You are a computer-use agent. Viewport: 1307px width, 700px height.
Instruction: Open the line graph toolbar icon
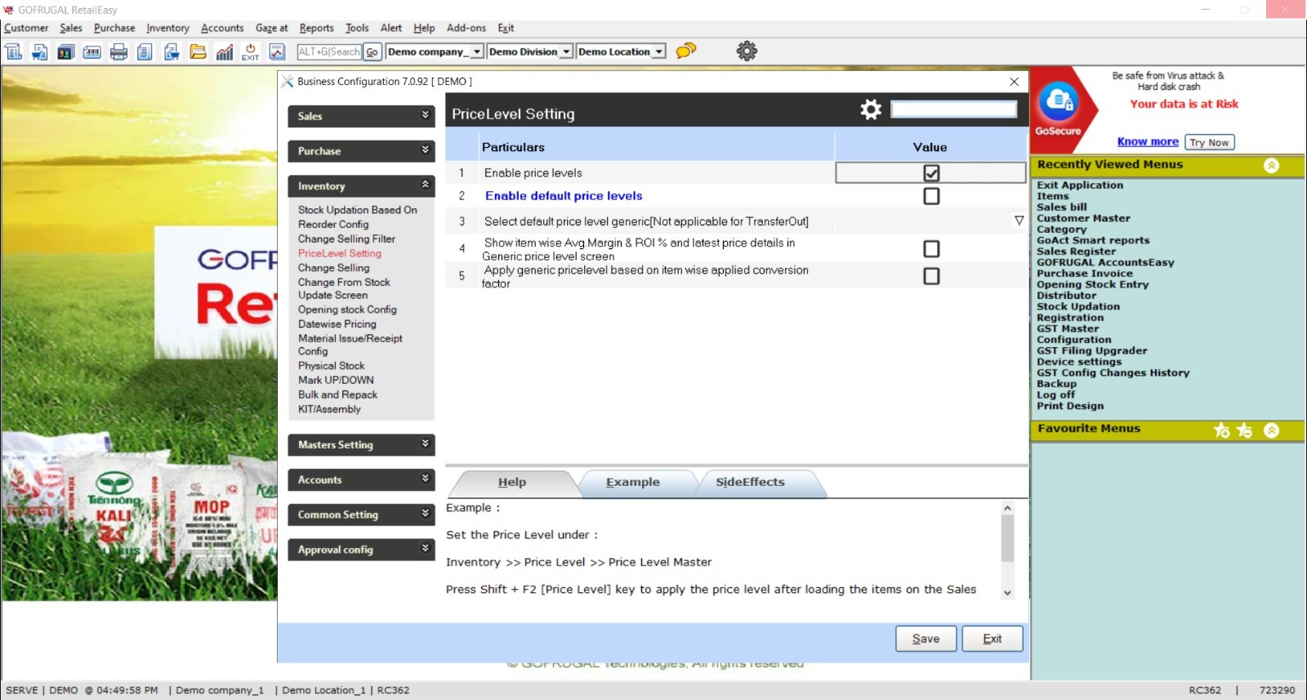(277, 52)
